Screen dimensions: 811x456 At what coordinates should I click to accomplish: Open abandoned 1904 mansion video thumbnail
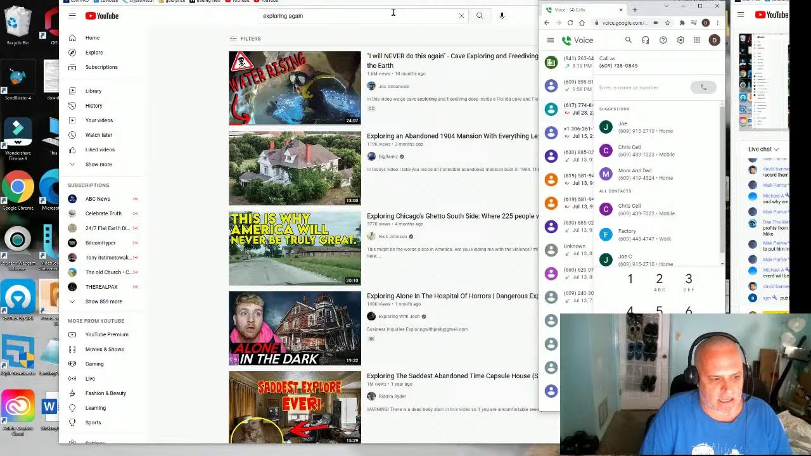[x=295, y=168]
